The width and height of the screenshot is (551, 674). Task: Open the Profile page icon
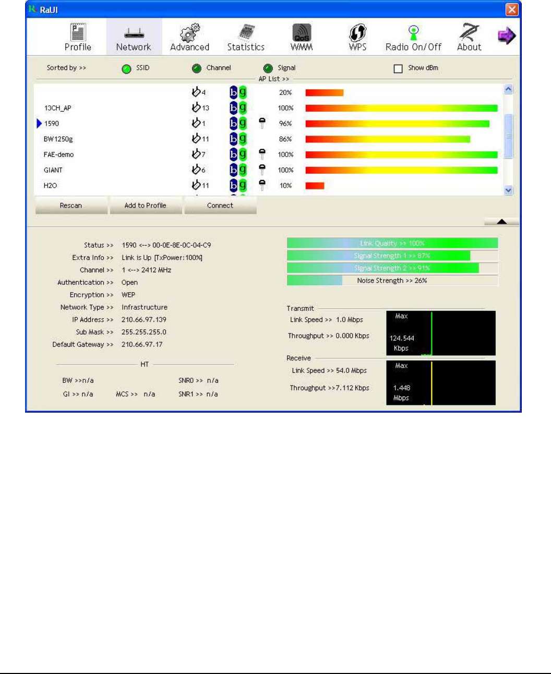(78, 33)
